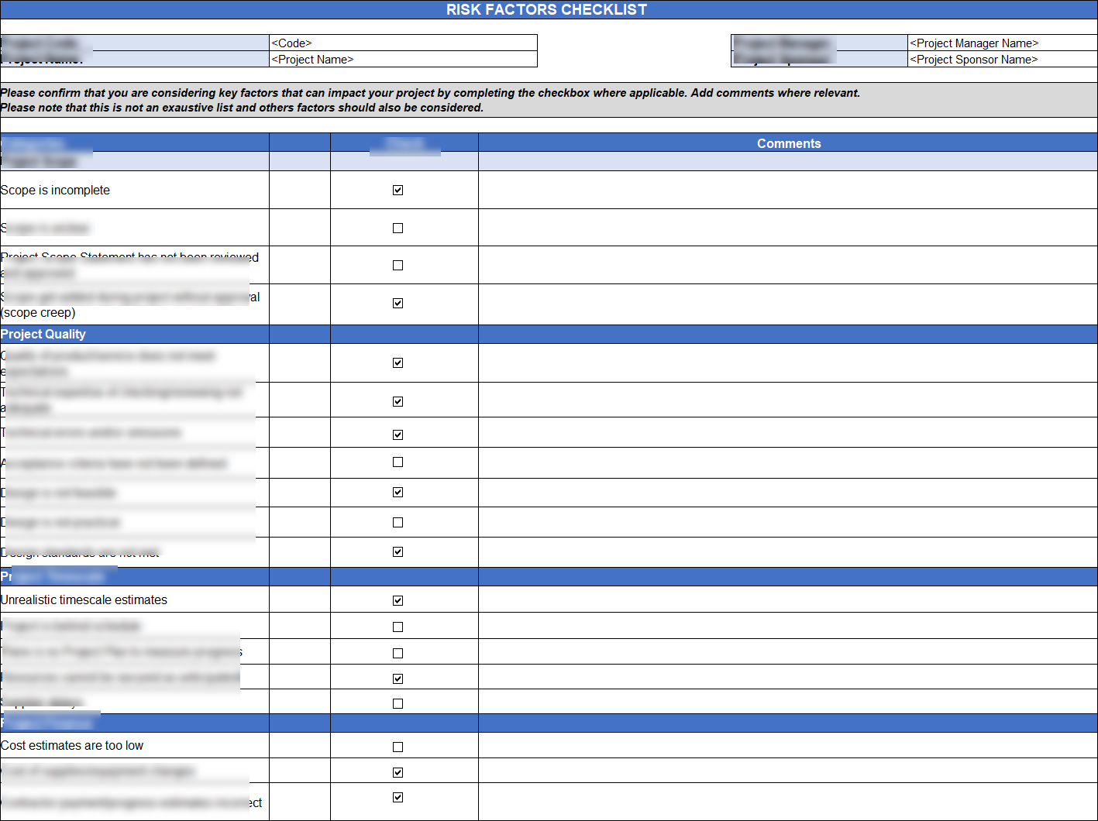Screen dimensions: 1098x821
Task: Select the Comments cell for "Cost estimates are too low"
Action: (x=788, y=745)
